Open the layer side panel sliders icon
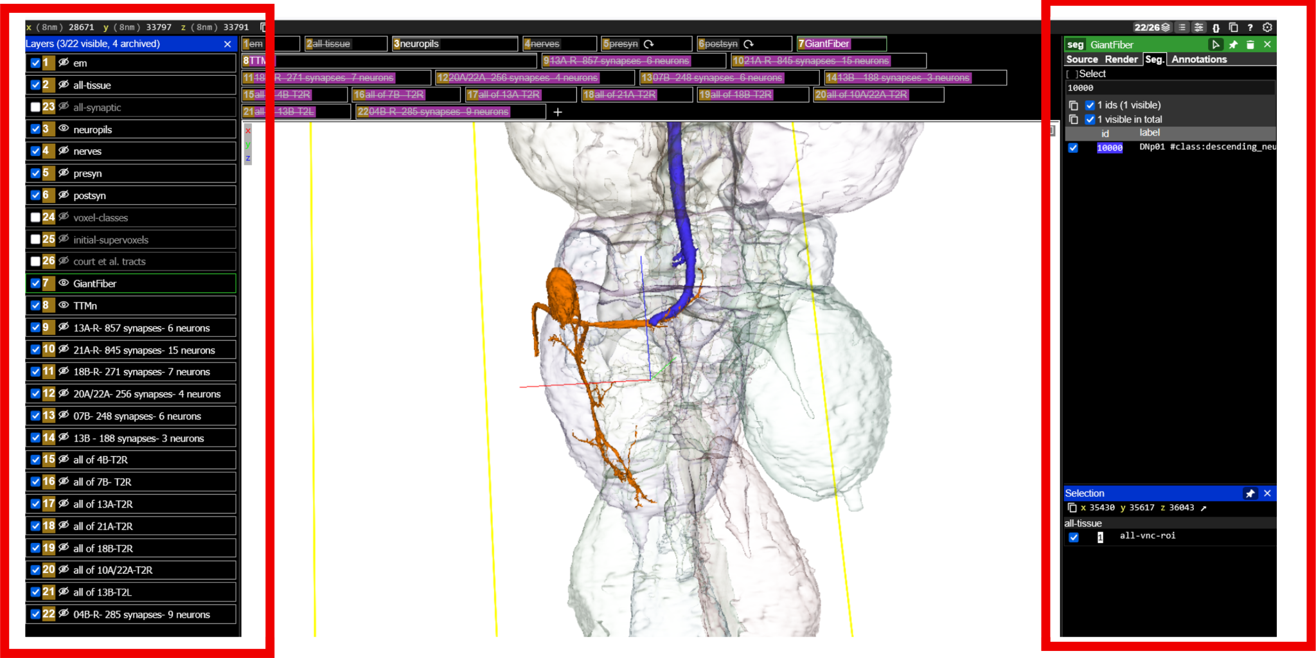Viewport: 1316px width, 658px height. tap(1199, 28)
